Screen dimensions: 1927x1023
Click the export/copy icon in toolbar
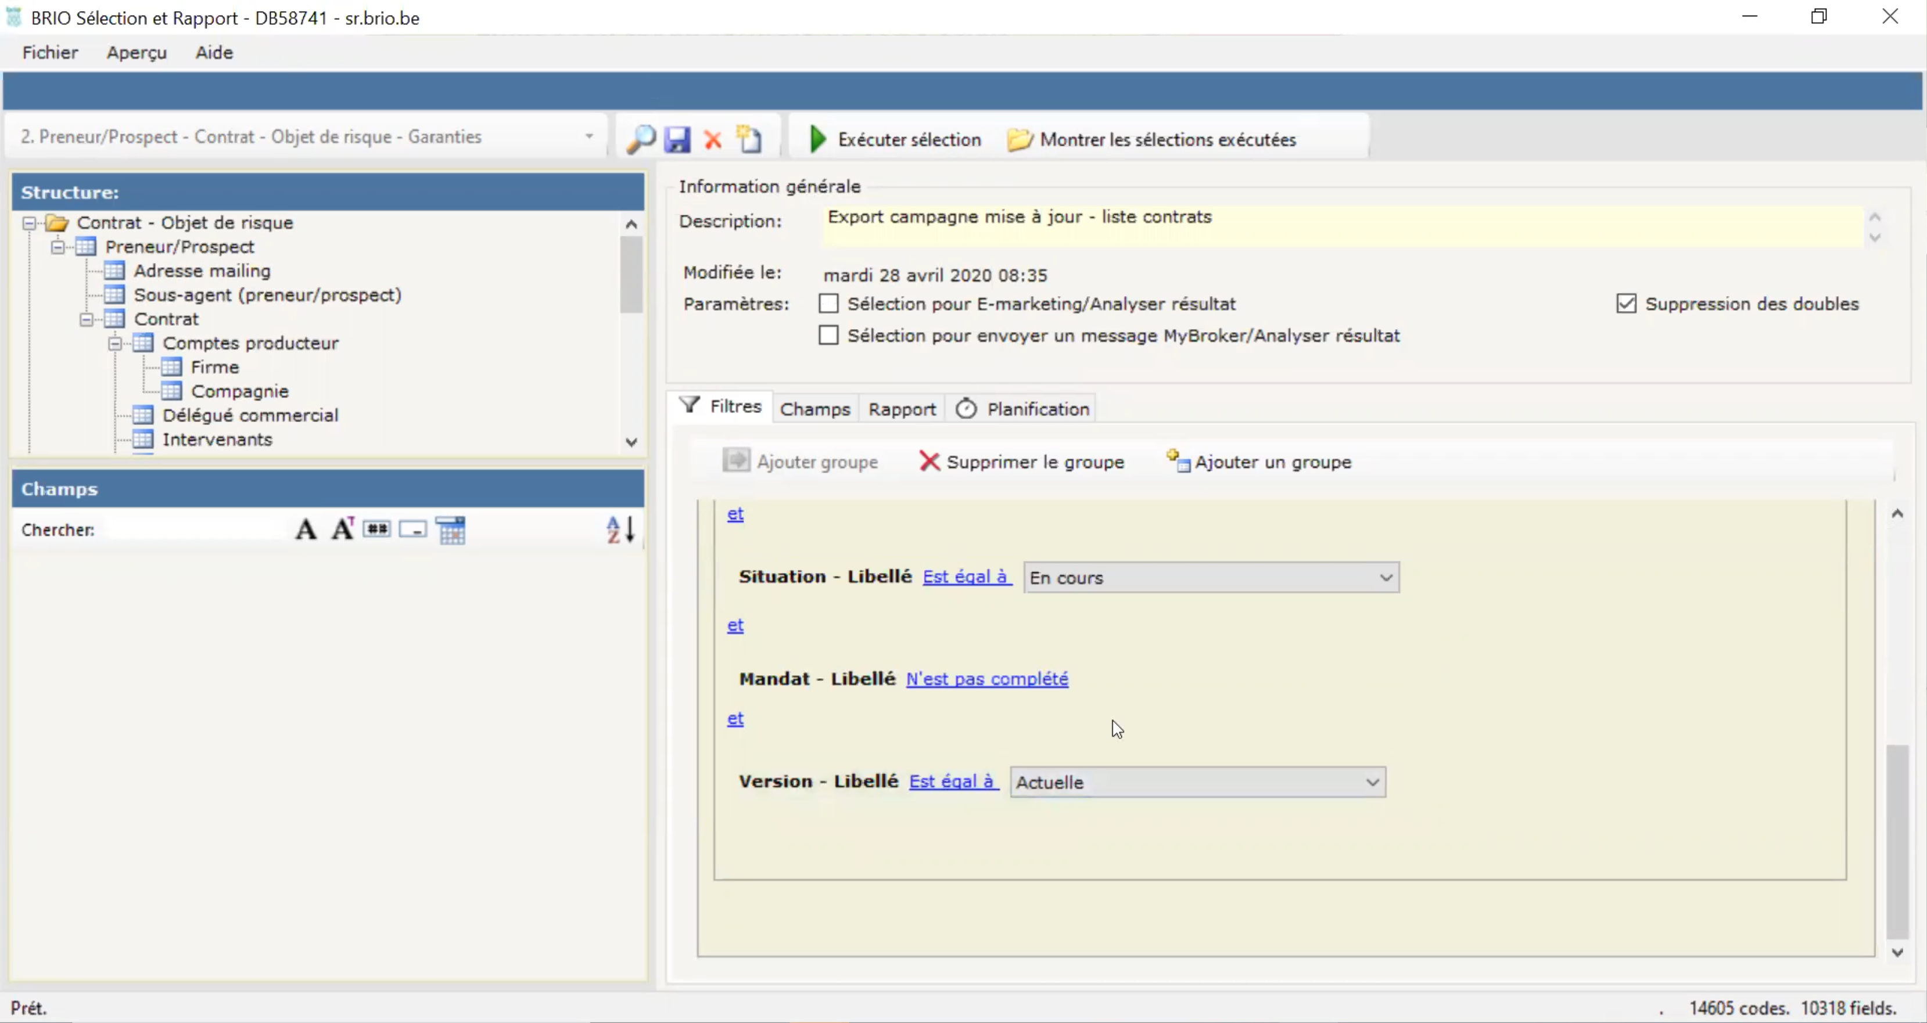749,140
